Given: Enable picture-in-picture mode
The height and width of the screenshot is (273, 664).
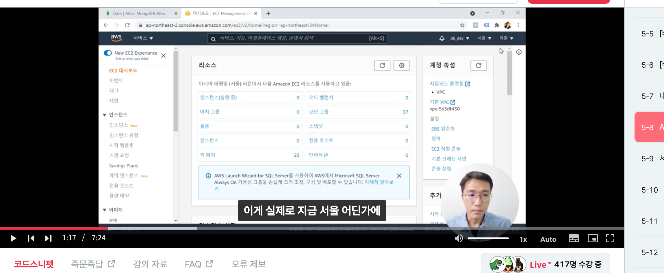Looking at the screenshot, I should [593, 239].
